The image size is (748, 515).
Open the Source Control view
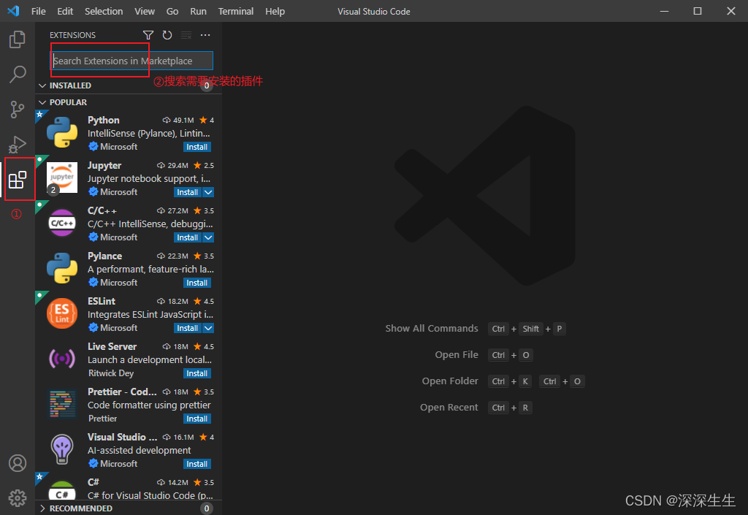pyautogui.click(x=18, y=109)
